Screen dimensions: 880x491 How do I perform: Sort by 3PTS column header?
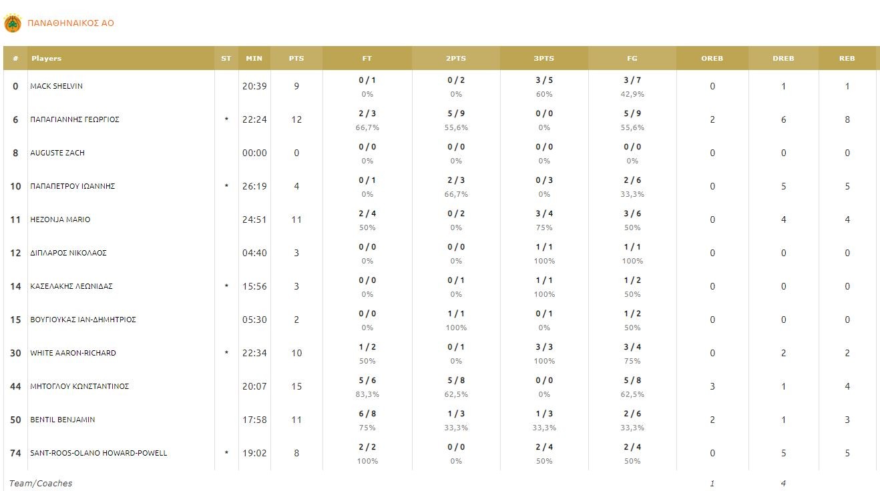pos(544,58)
